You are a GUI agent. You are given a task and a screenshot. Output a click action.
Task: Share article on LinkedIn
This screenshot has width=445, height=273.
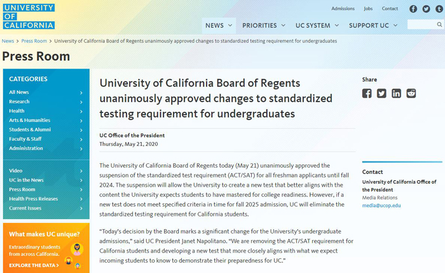396,93
